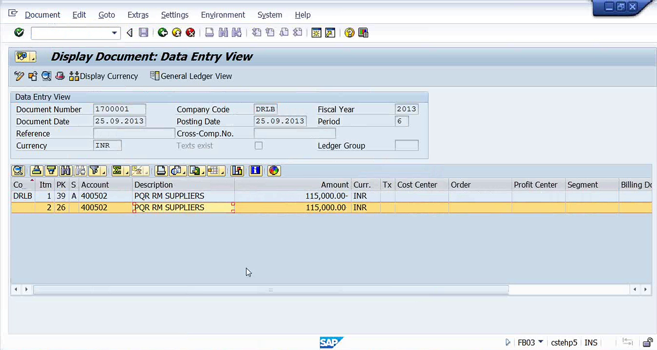
Task: Click the horizontal scrollbar of the item grid
Action: [271, 289]
